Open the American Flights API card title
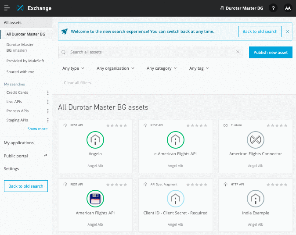 [x=95, y=213]
